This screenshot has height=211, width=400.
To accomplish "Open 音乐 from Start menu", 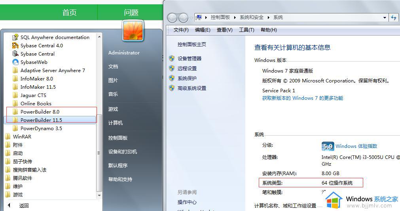I will pos(113,94).
